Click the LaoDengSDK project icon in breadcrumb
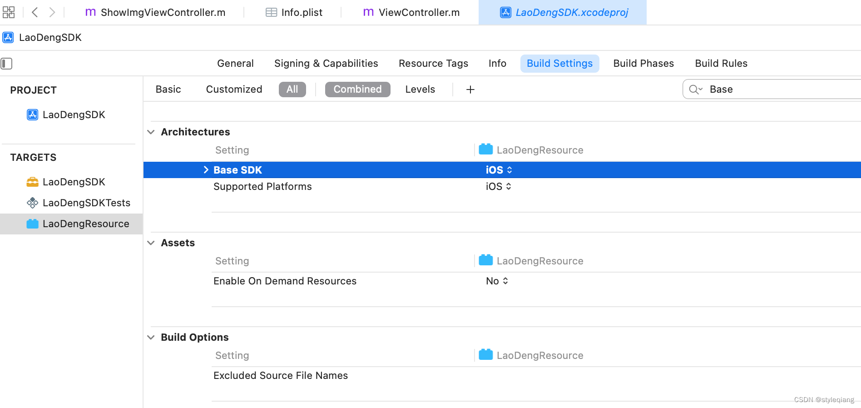This screenshot has width=861, height=408. tap(8, 37)
